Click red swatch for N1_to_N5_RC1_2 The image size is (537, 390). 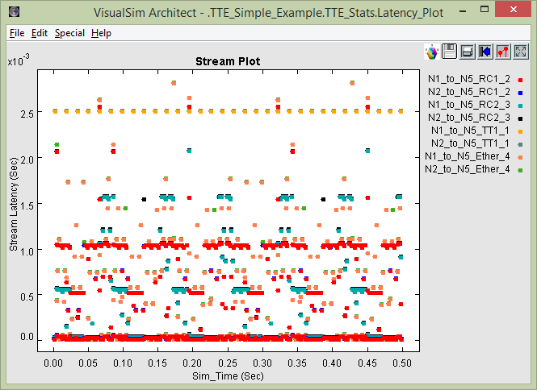(x=521, y=79)
